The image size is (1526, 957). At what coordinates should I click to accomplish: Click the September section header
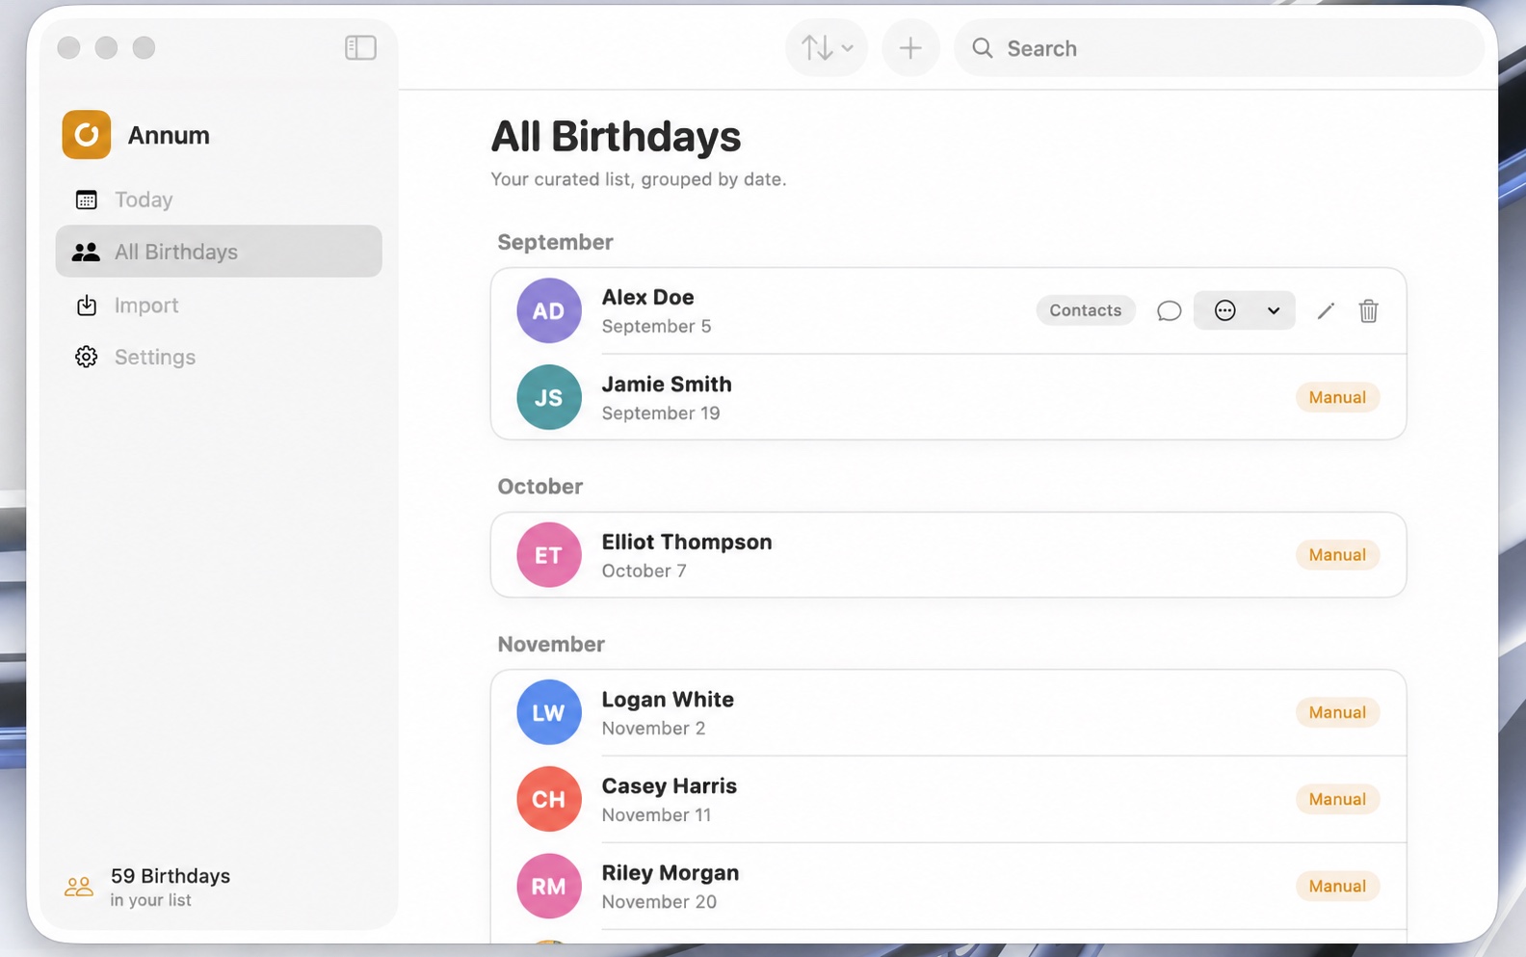(x=555, y=242)
